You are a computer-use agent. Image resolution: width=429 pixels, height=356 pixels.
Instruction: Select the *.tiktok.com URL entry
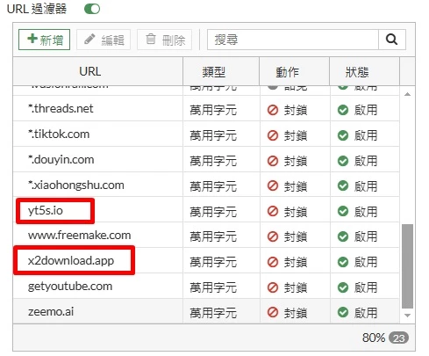pos(59,134)
